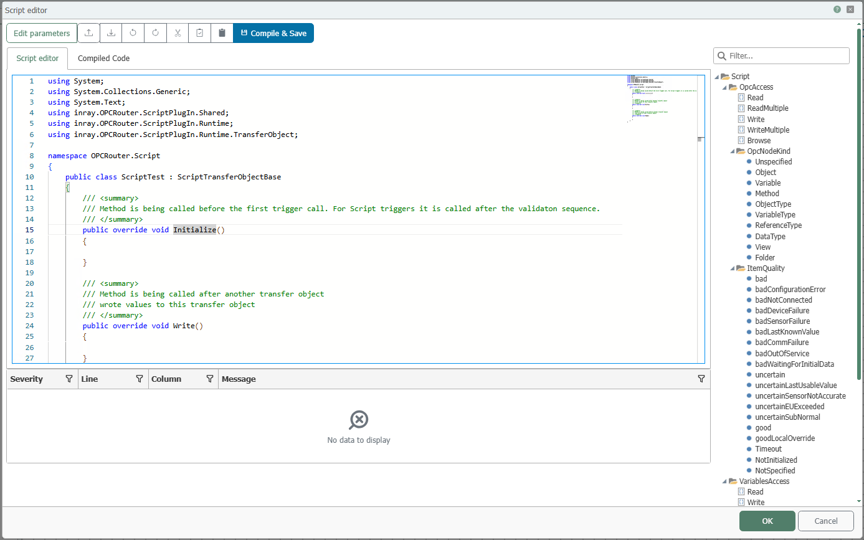Select View node kind

[763, 247]
